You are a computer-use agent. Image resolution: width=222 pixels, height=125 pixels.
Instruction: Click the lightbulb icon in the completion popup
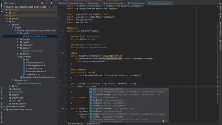coord(163,121)
